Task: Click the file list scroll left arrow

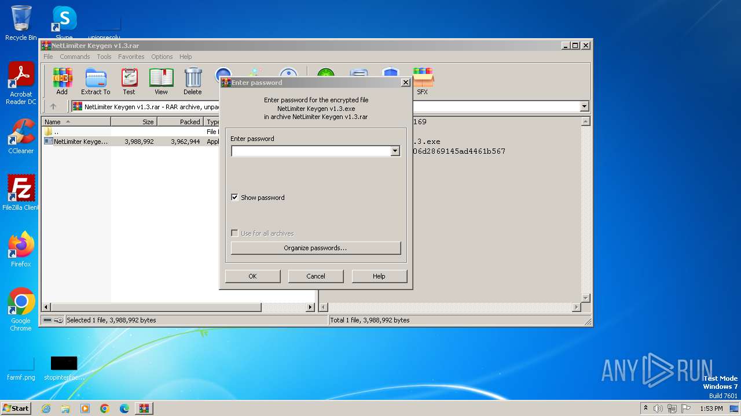Action: 47,307
